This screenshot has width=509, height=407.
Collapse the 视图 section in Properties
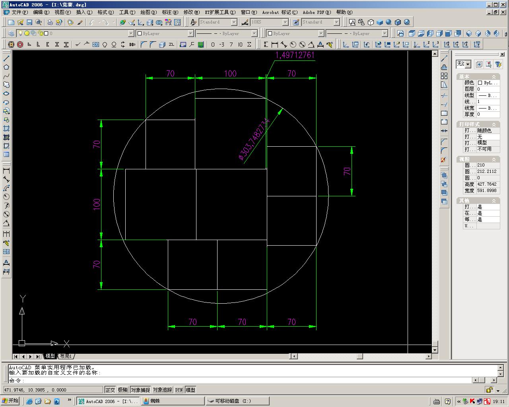(494, 159)
